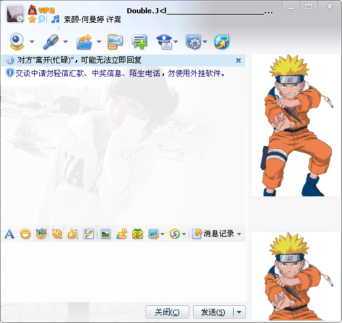
Task: Expand Soso search options arrow
Action: [x=184, y=234]
